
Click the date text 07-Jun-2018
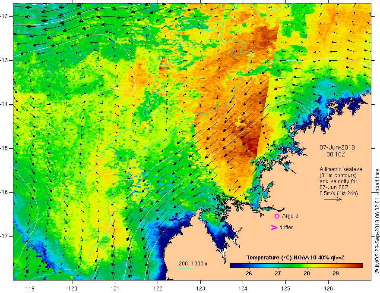pyautogui.click(x=337, y=147)
